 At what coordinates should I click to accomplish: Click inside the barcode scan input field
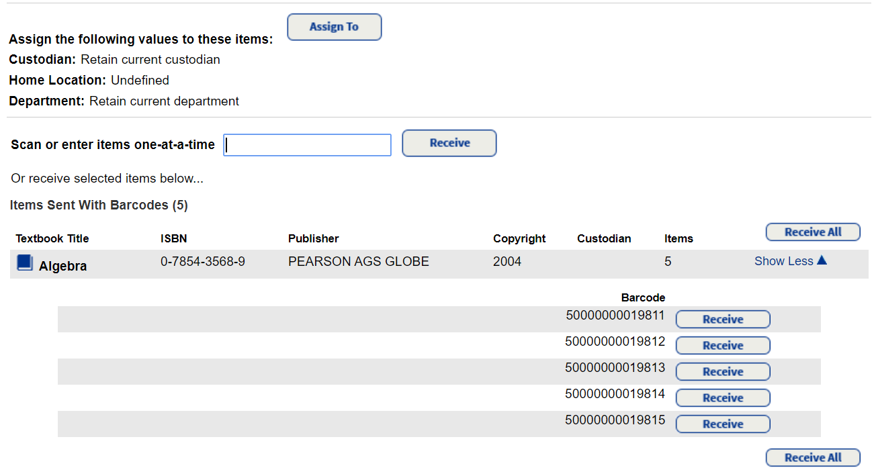point(307,145)
